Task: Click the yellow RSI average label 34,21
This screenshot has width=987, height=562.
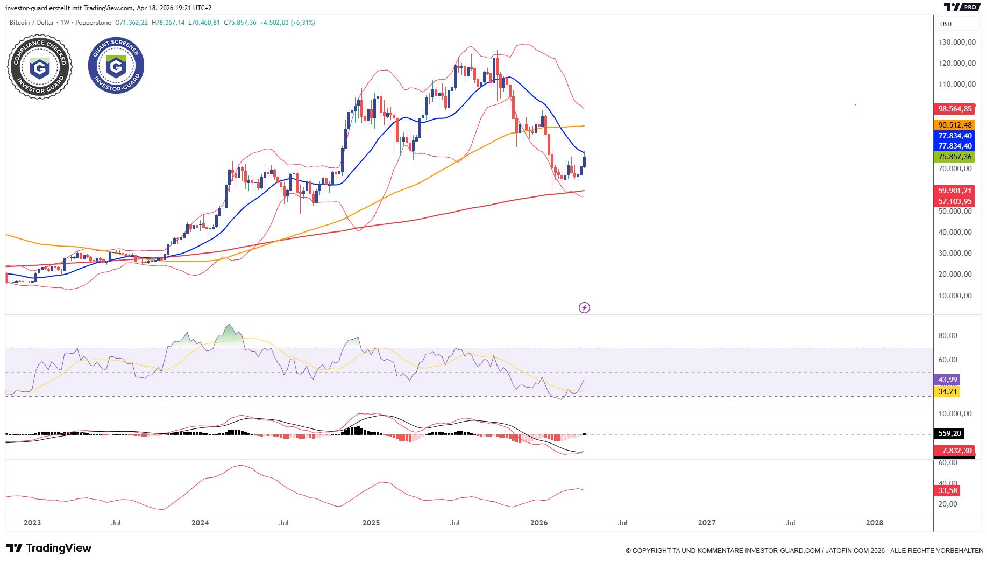Action: tap(948, 391)
